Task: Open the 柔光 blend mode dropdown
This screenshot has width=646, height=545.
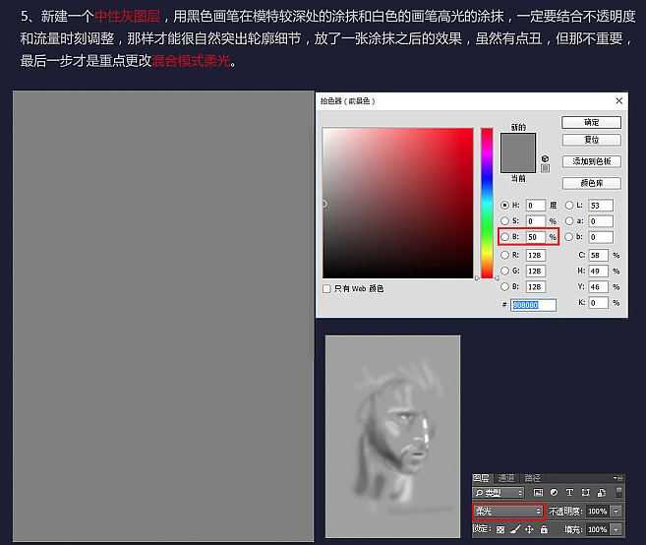Action: click(507, 512)
